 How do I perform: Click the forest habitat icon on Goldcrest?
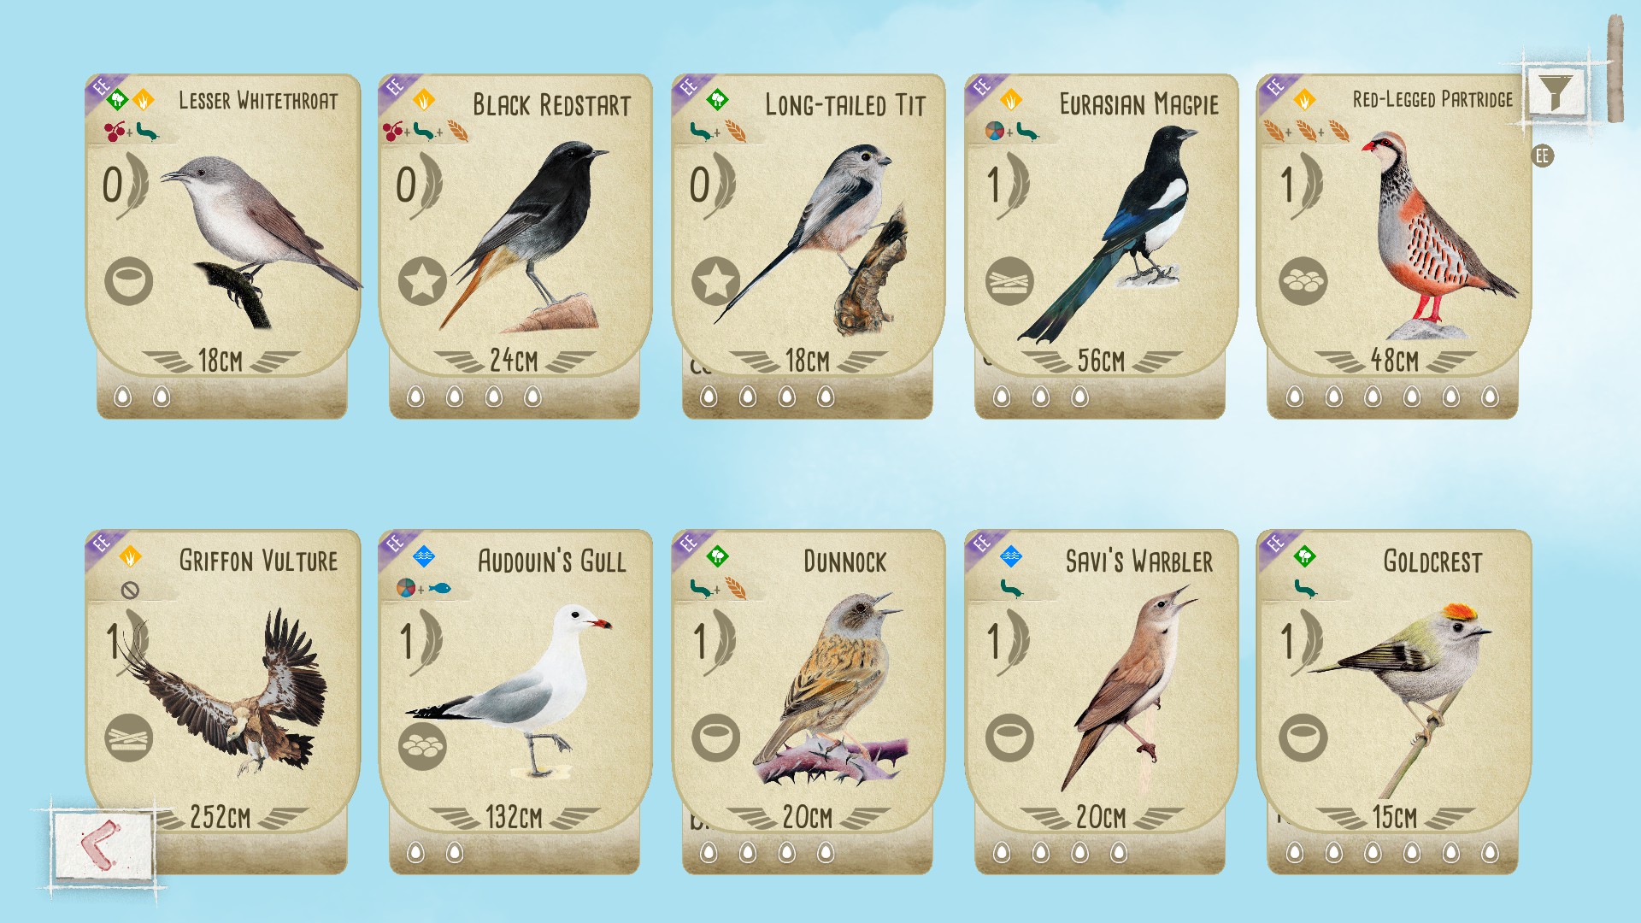click(x=1304, y=557)
